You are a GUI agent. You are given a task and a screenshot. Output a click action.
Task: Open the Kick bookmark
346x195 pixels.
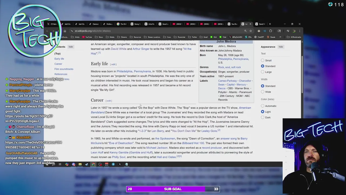click(x=213, y=37)
